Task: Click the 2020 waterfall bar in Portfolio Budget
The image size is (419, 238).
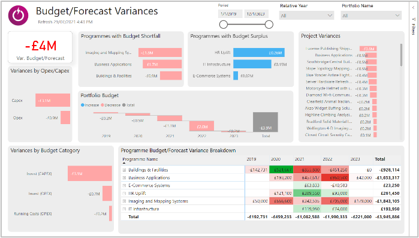Action: [138, 115]
